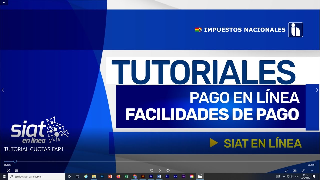Viewport: 320px width, 180px height.
Task: Open Creative Cloud from the taskbar
Action: click(192, 176)
